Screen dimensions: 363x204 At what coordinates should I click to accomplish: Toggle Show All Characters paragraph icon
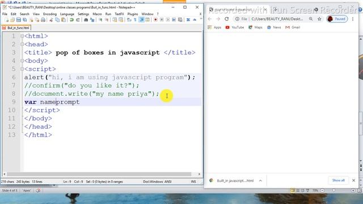tap(135, 20)
